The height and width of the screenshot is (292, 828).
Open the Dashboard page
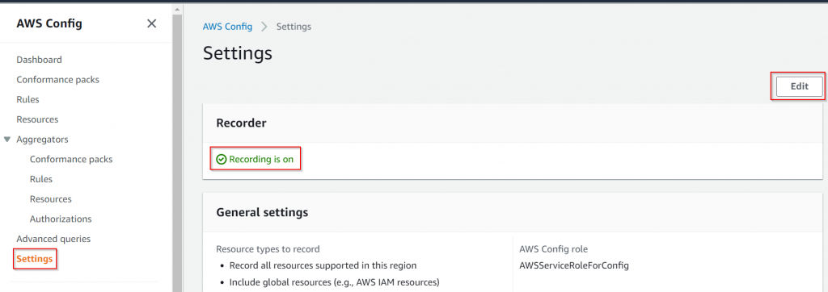click(39, 60)
